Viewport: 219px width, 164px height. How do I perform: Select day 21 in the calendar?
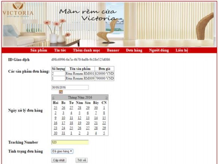click(96, 123)
